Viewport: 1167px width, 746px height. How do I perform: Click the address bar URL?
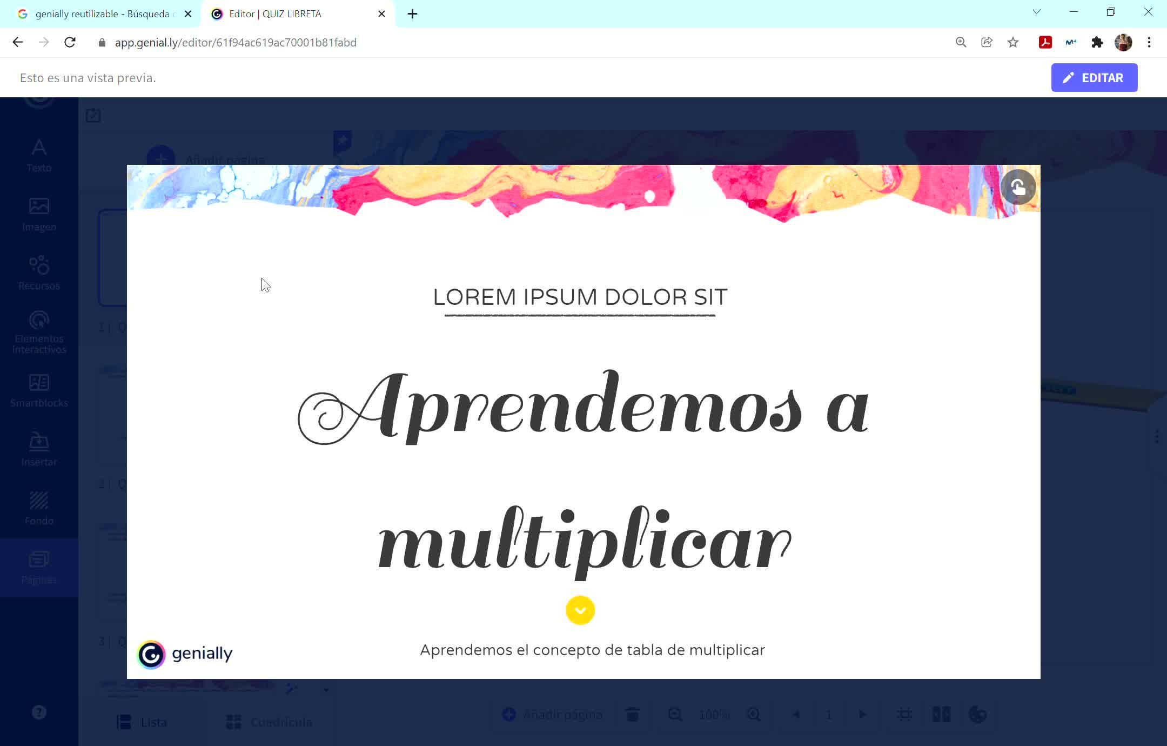pos(236,42)
